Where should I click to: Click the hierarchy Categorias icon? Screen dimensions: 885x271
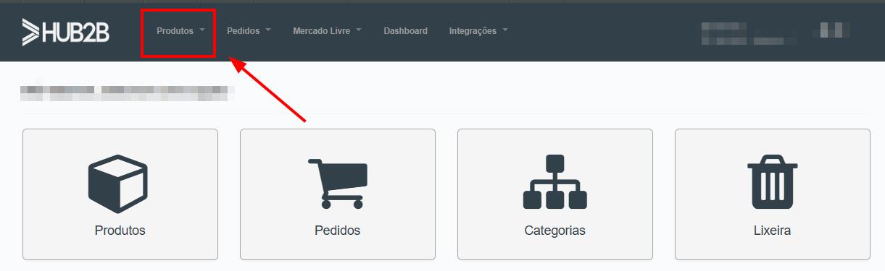coord(555,182)
